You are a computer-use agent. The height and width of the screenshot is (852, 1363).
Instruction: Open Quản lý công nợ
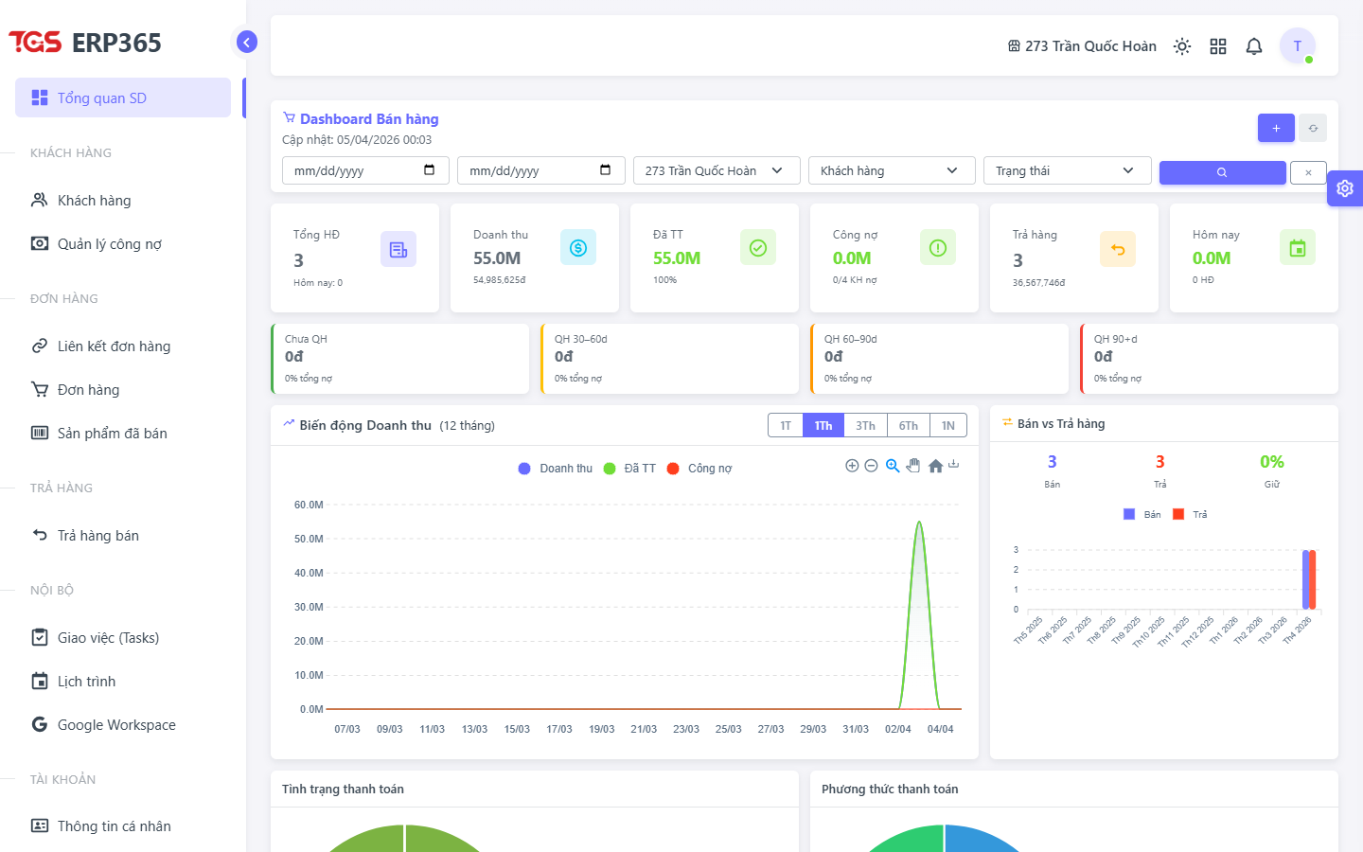point(123,243)
